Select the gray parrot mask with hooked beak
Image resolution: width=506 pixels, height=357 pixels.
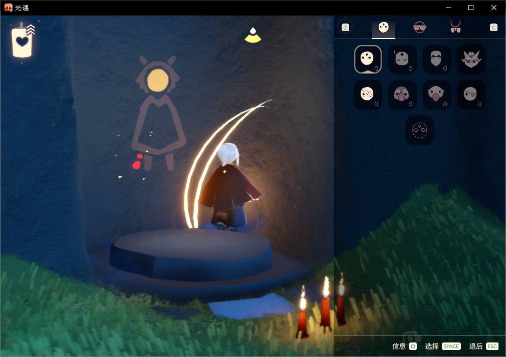pyautogui.click(x=437, y=95)
